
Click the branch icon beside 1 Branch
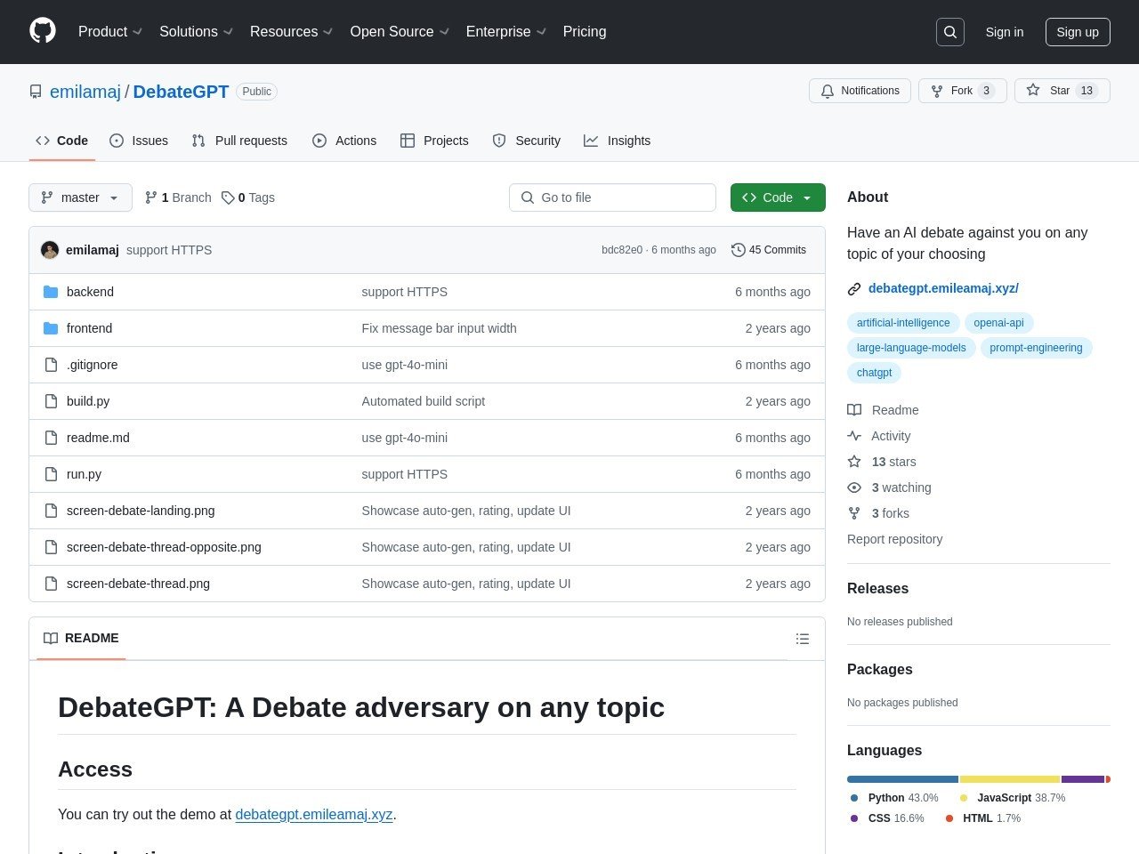(x=151, y=197)
